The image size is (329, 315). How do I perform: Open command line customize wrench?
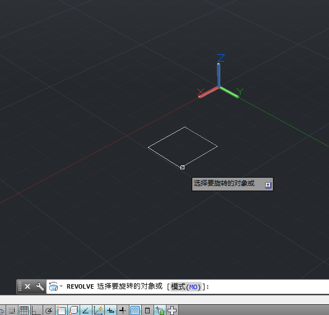[40, 286]
